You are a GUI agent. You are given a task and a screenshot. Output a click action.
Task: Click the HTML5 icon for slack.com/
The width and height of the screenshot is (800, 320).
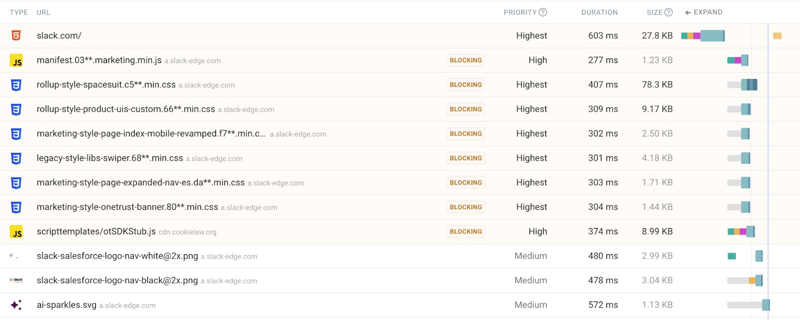[16, 35]
